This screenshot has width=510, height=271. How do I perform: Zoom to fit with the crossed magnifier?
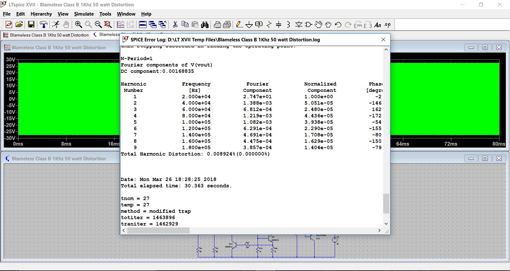click(x=108, y=24)
